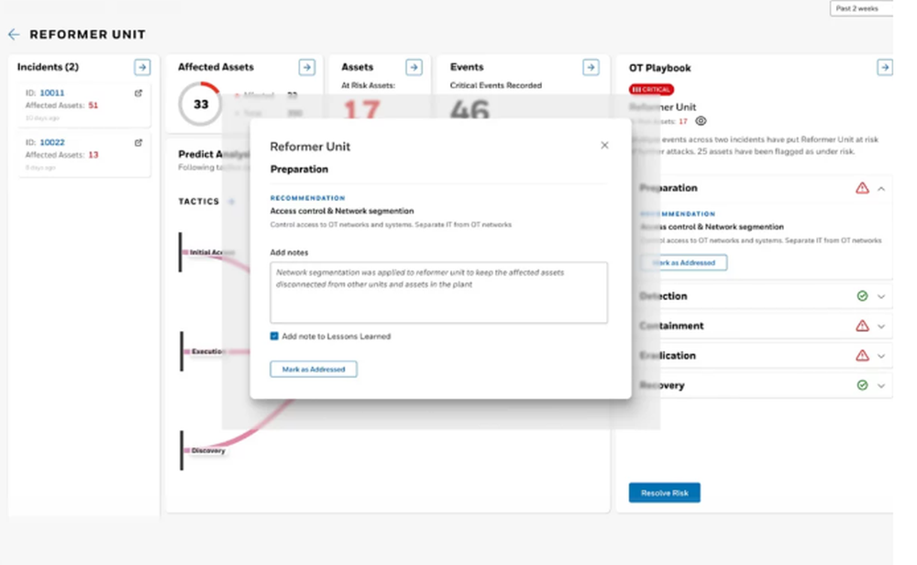This screenshot has height=565, width=917.
Task: Collapse the Preparation section chevron
Action: 881,189
